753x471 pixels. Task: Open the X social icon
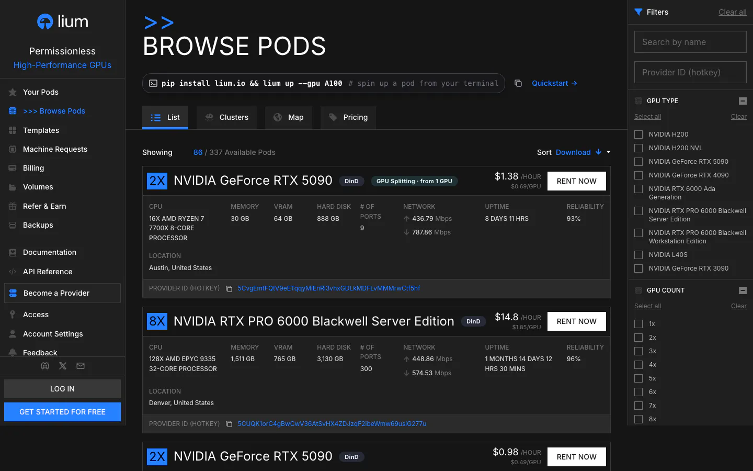pos(63,366)
